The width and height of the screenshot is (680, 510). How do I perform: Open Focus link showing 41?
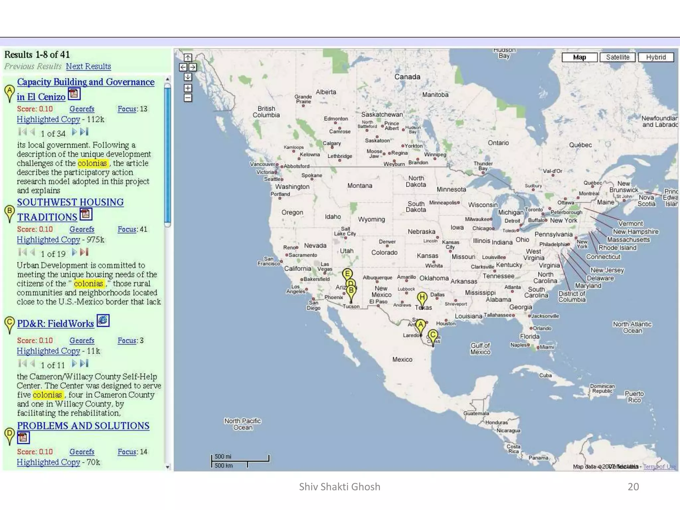127,229
